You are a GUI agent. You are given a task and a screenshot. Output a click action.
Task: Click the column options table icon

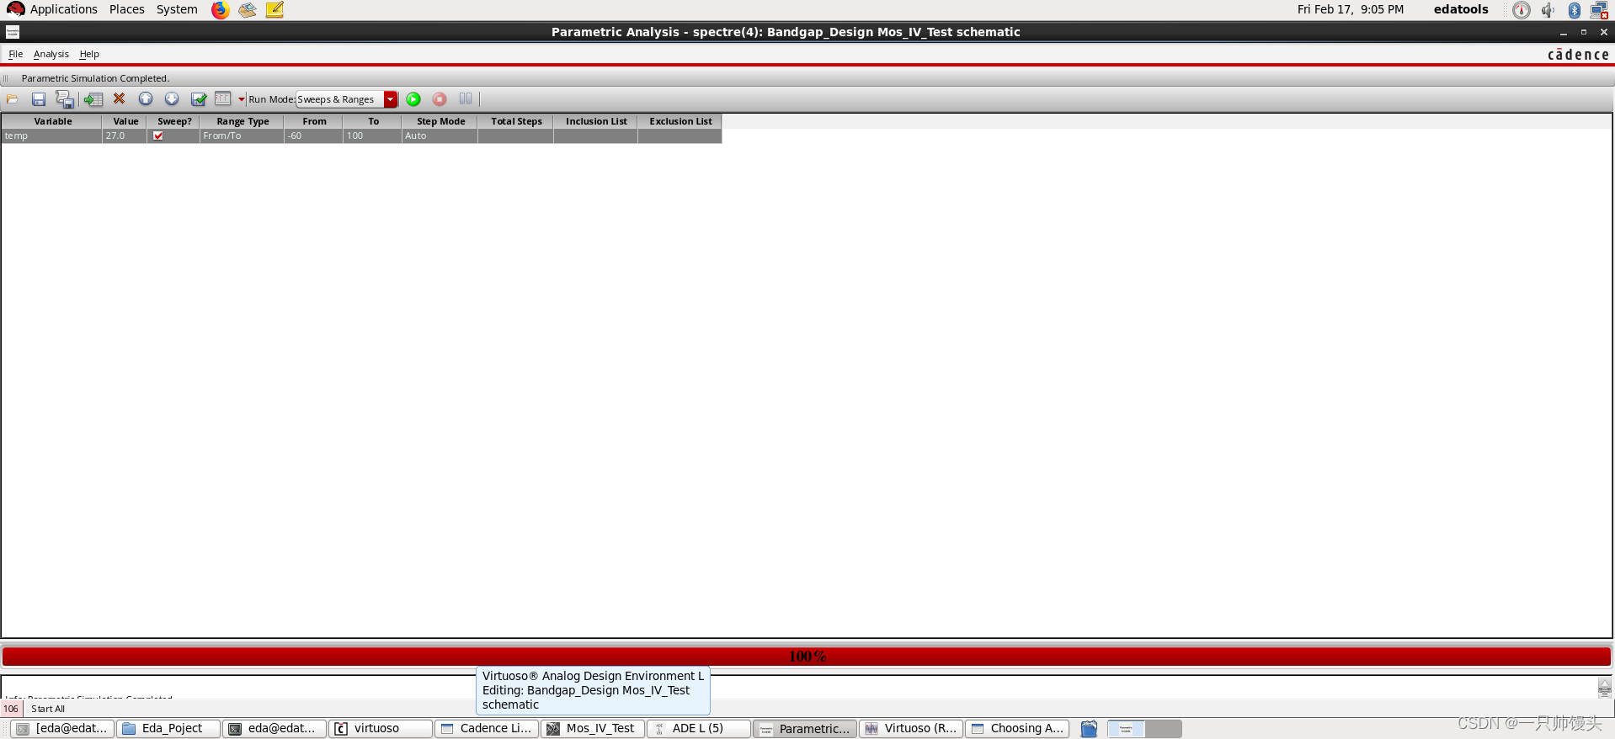coord(223,98)
